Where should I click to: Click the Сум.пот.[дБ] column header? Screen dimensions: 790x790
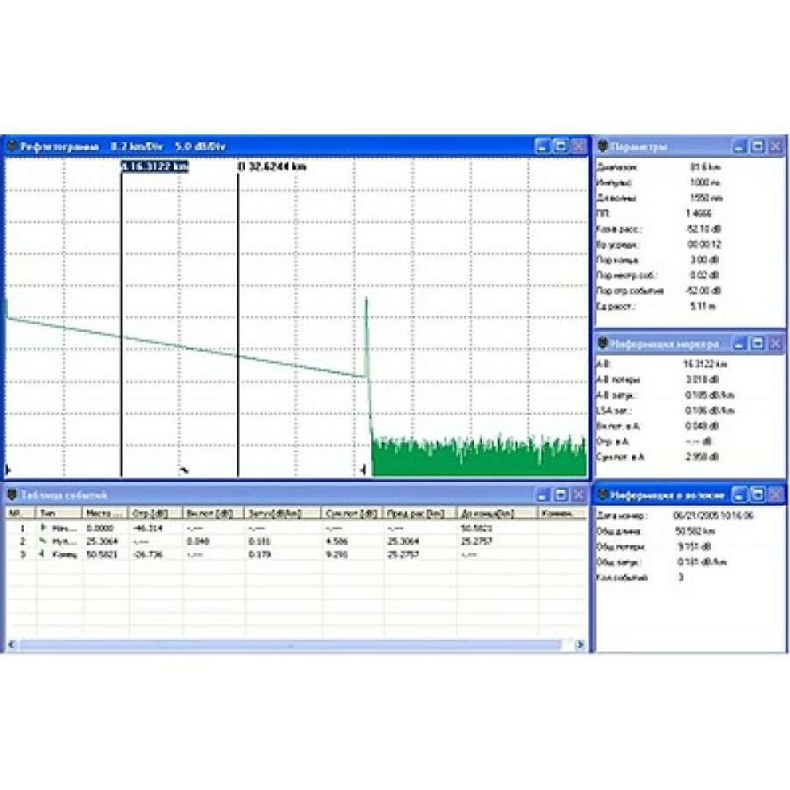[x=353, y=513]
